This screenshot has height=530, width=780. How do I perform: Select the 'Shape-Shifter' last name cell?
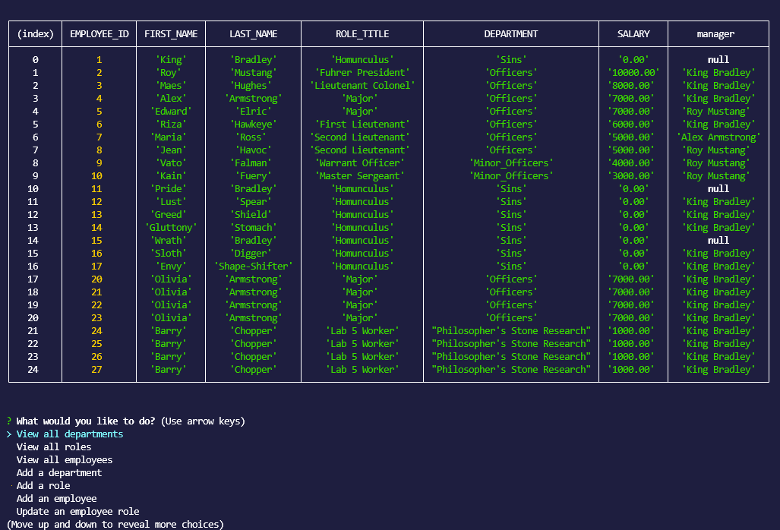tap(252, 266)
